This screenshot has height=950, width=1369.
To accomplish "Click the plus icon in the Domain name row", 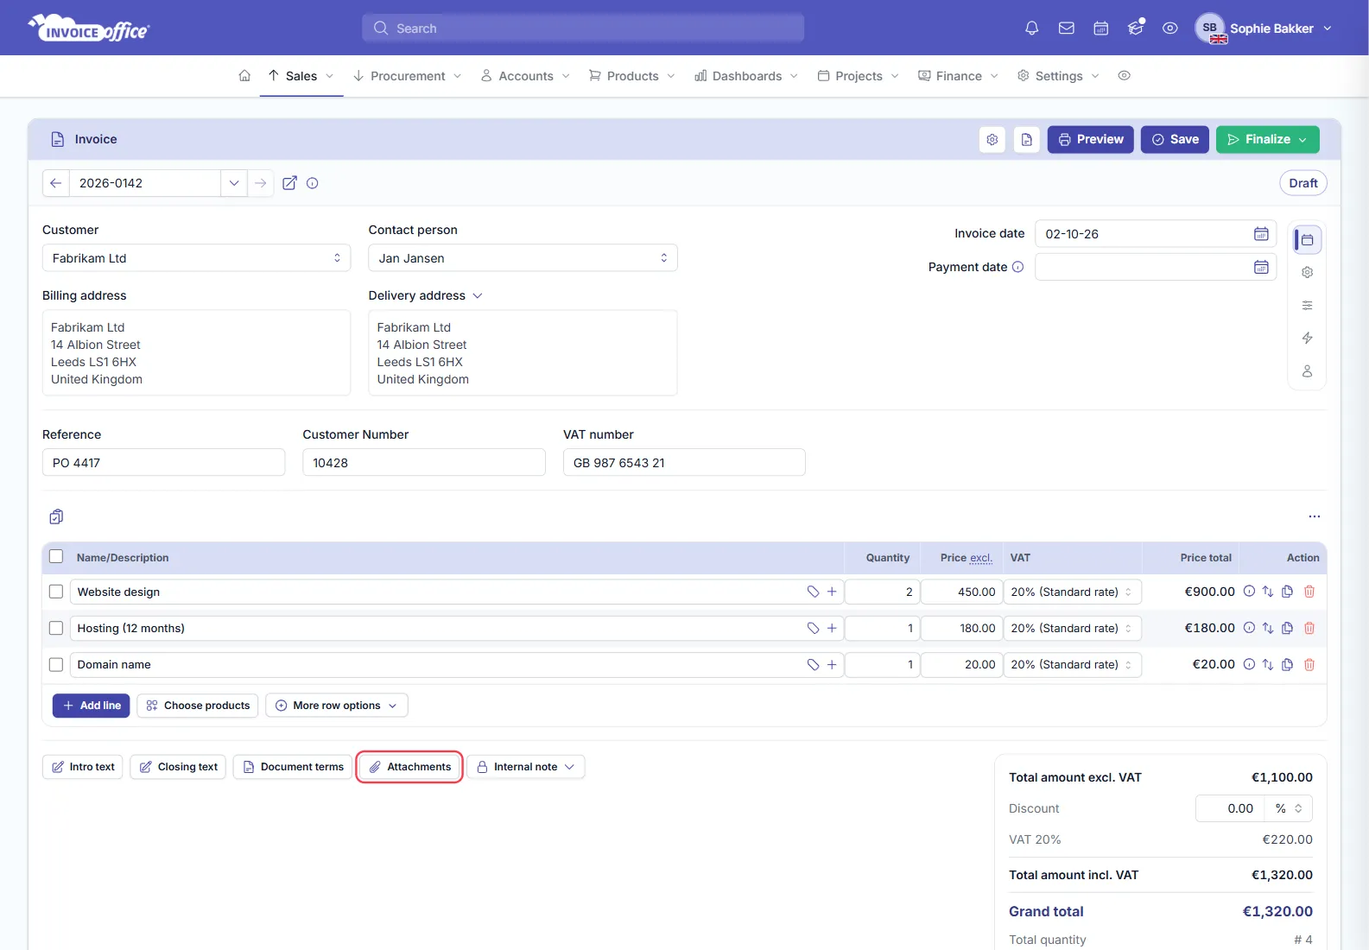I will pyautogui.click(x=832, y=664).
